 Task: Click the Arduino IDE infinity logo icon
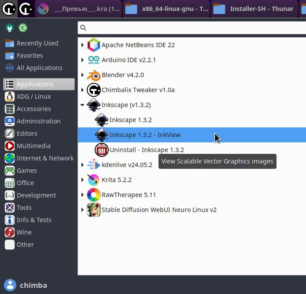94,60
